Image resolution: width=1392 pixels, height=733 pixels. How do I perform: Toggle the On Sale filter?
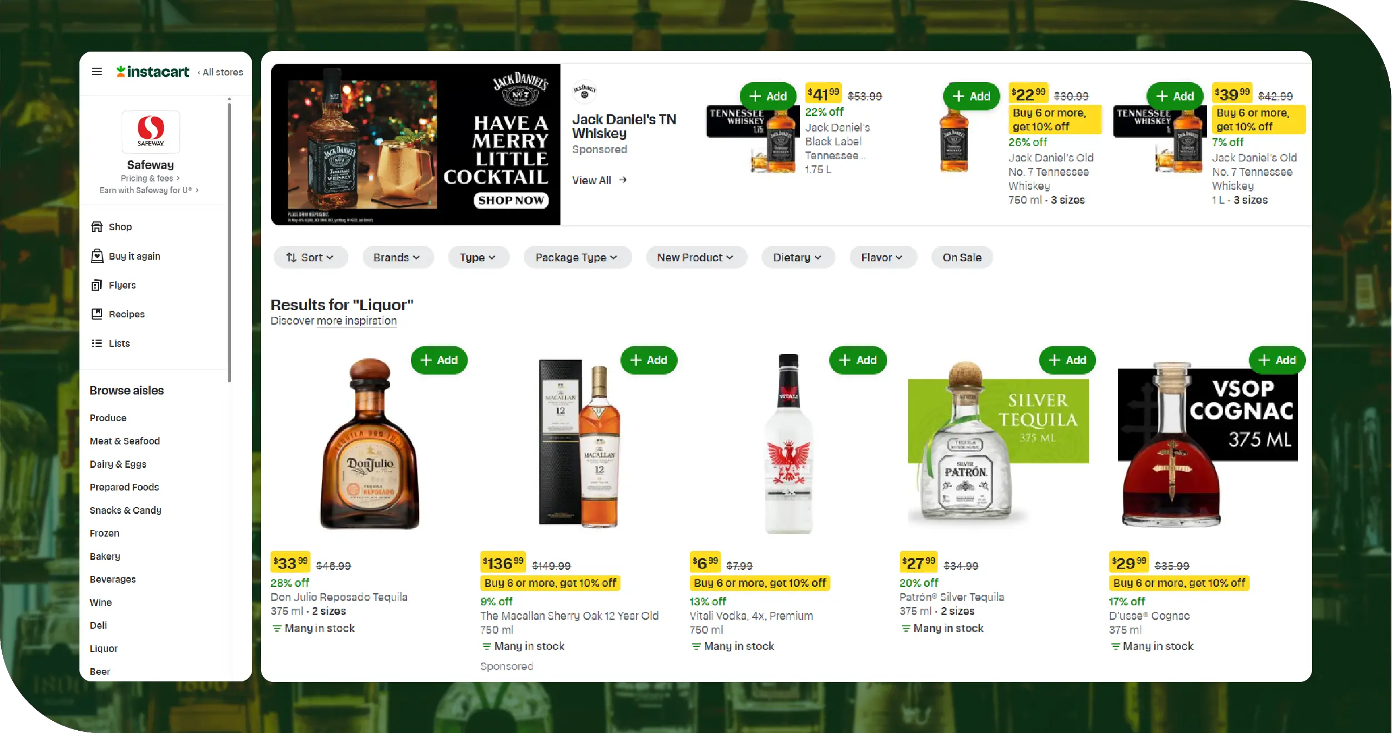coord(962,257)
